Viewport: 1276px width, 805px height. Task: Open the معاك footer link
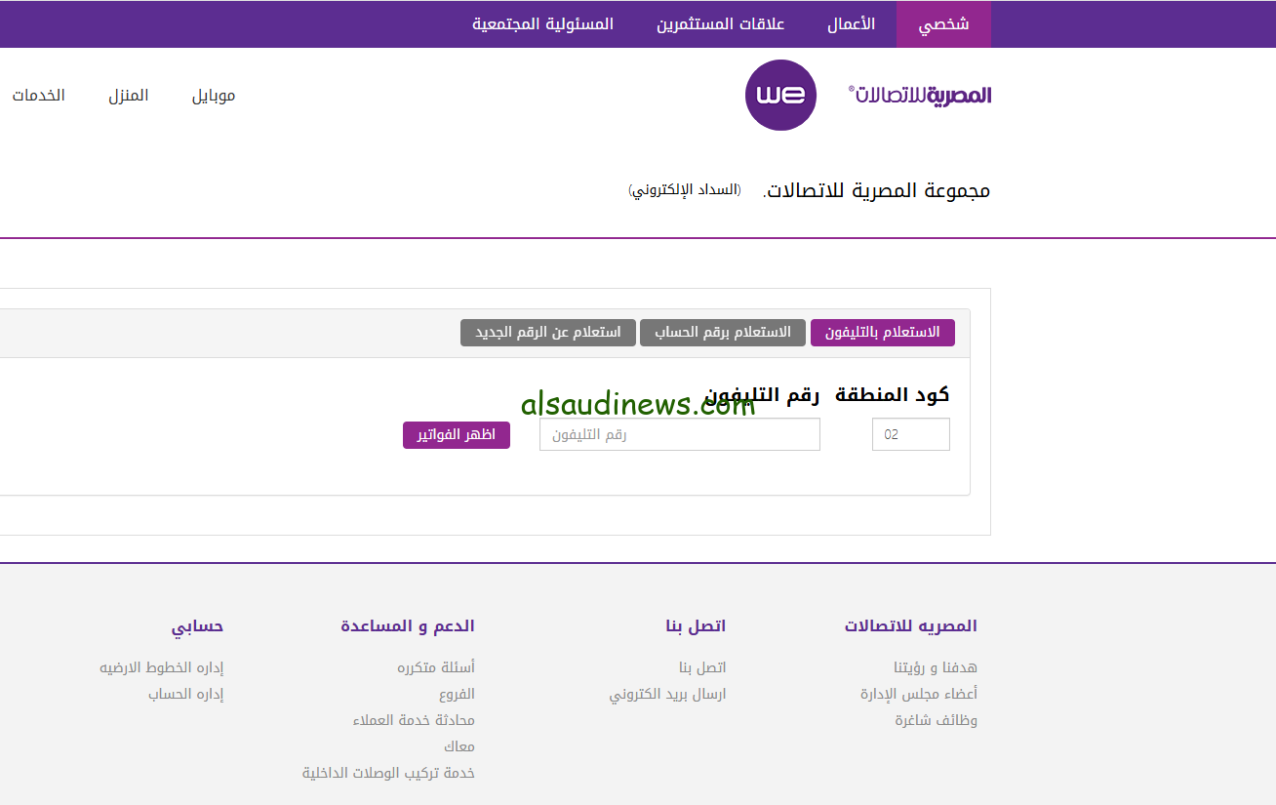point(459,746)
